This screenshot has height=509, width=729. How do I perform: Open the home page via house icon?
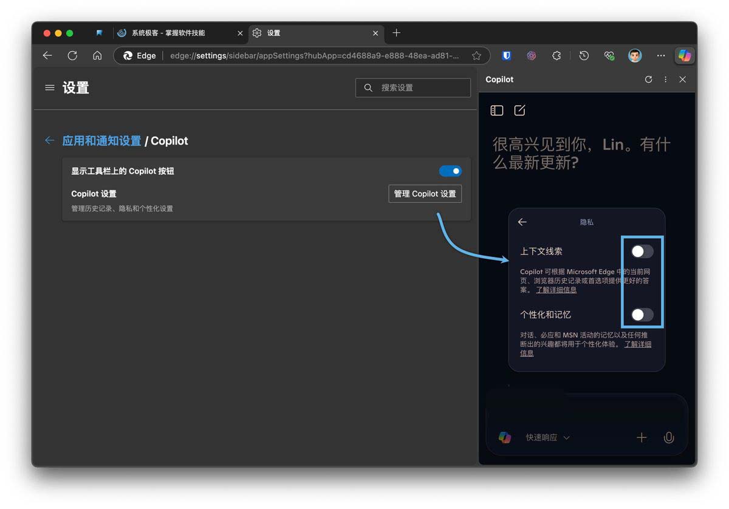[x=97, y=55]
